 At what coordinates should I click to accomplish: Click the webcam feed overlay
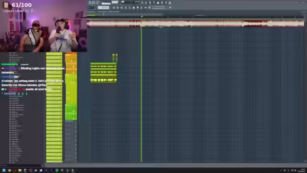click(x=44, y=26)
